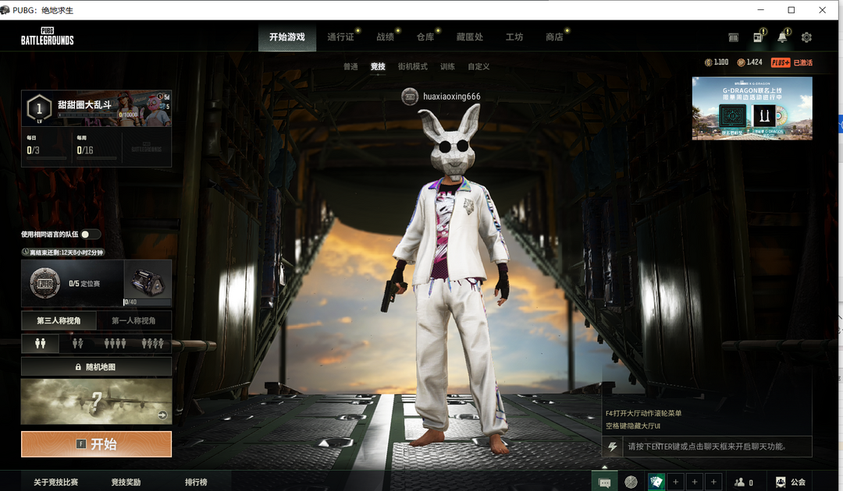Open the 排行榜 leaderboard link
Viewport: 843px width, 491px height.
click(x=196, y=482)
